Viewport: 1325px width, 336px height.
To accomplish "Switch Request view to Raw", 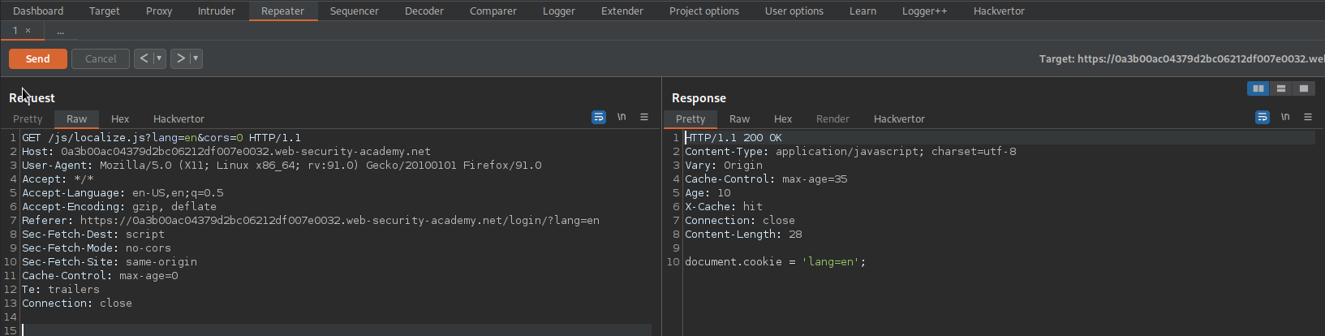I will (x=77, y=118).
